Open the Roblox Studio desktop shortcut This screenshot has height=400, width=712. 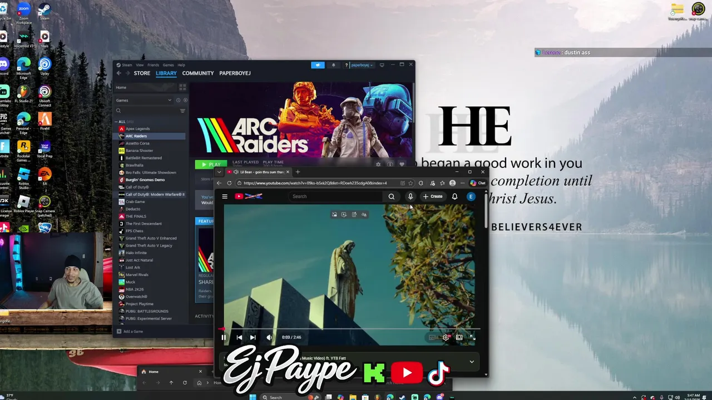pyautogui.click(x=24, y=177)
